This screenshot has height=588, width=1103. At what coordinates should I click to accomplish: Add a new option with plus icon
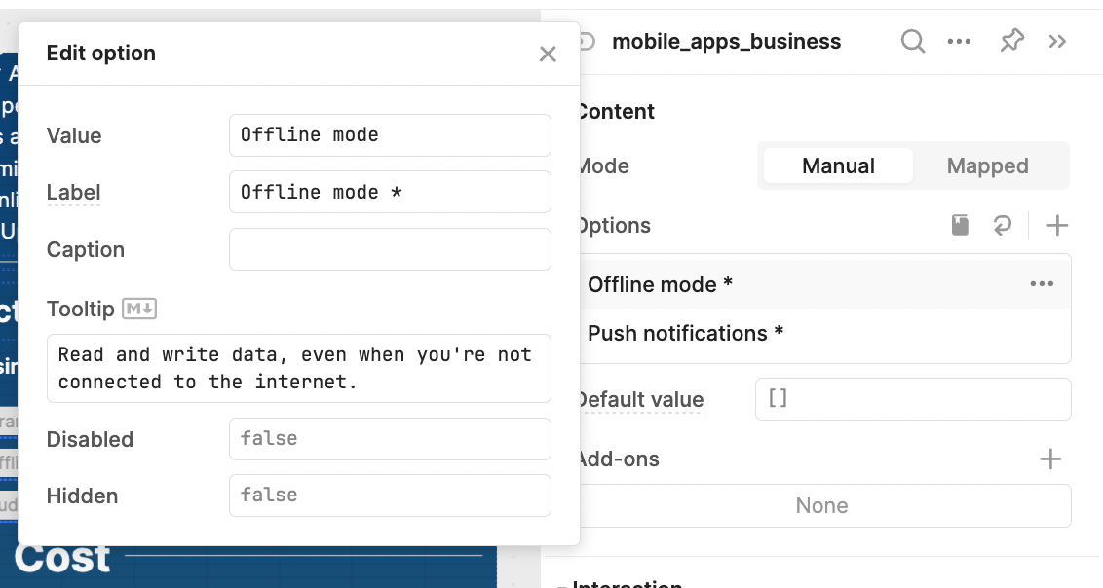pyautogui.click(x=1056, y=226)
